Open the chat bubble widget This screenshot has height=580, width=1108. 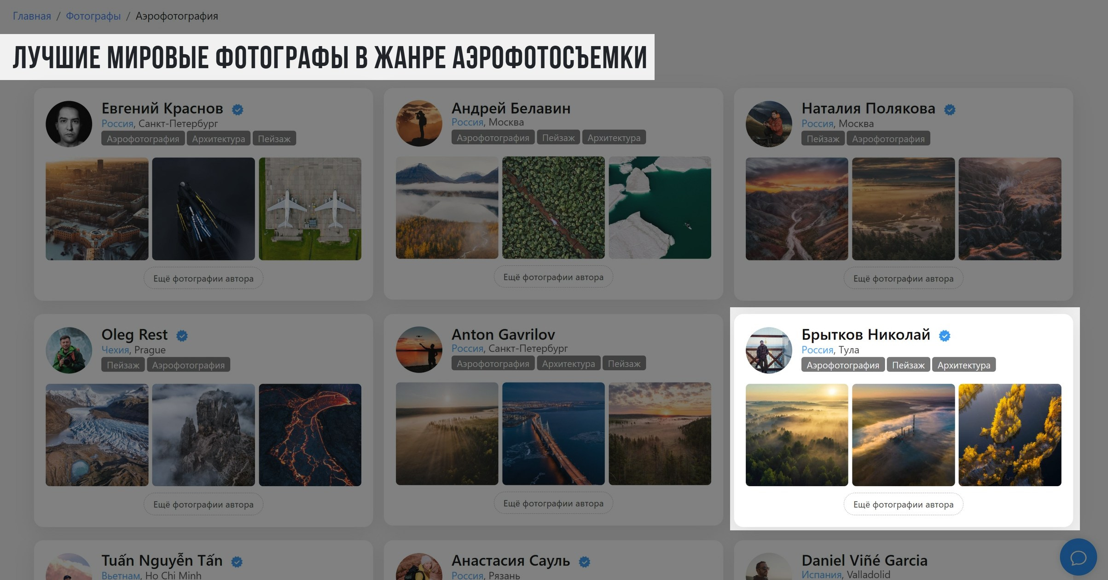1078,557
